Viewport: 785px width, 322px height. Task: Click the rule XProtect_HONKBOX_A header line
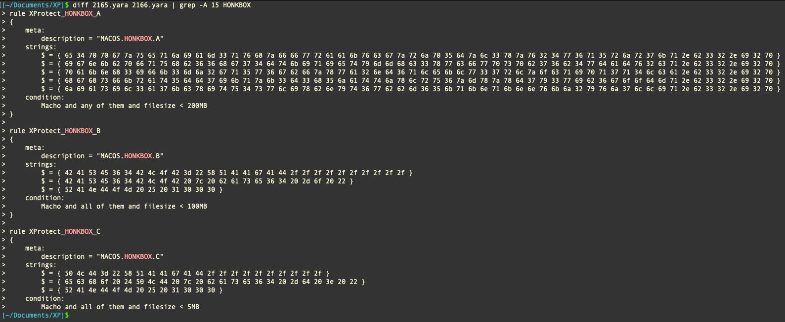[55, 13]
